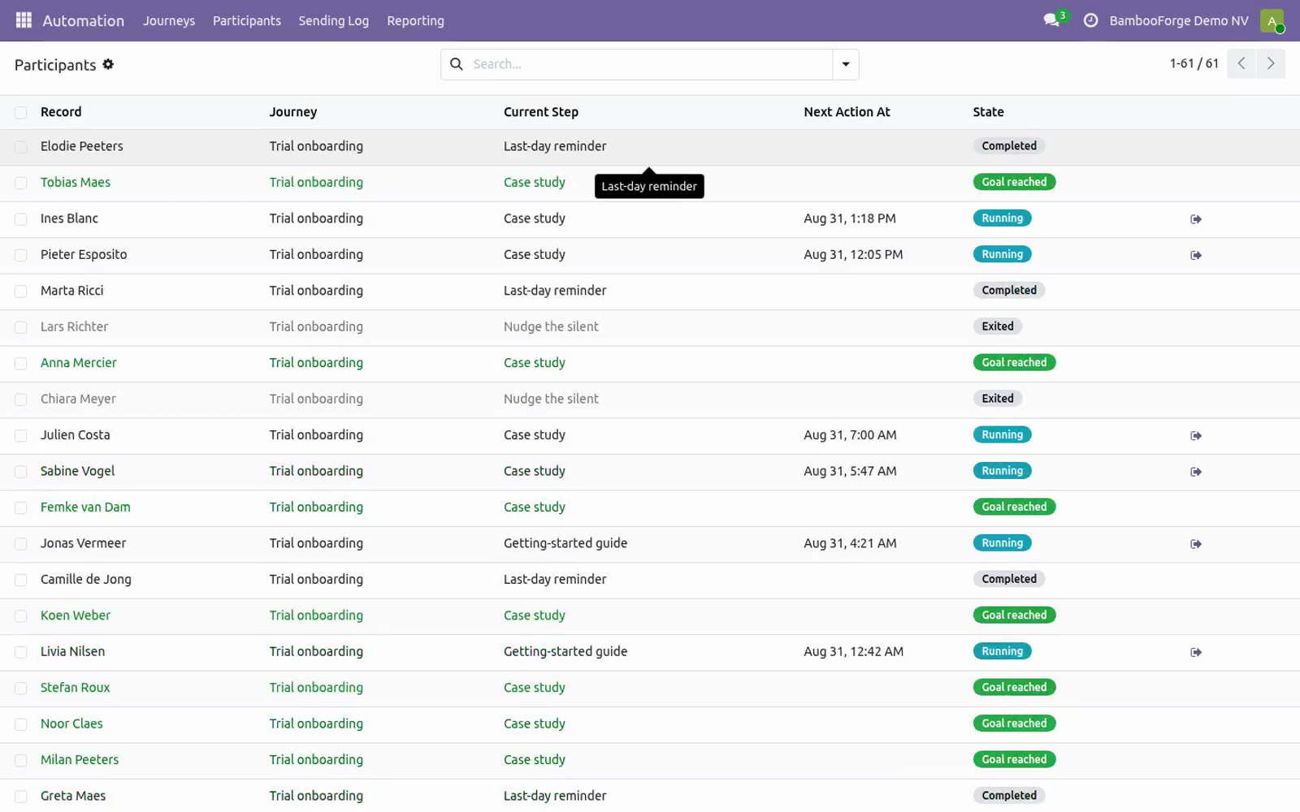Expand the search options dropdown arrow

pos(846,64)
